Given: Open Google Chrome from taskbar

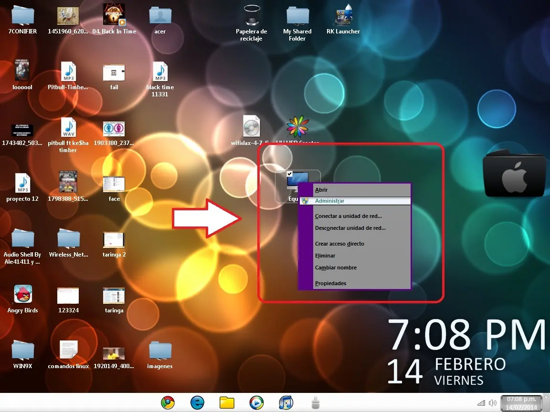Looking at the screenshot, I should (x=168, y=402).
